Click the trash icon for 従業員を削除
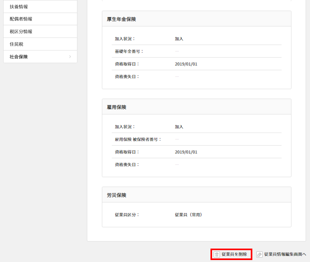This screenshot has height=262, width=310. 217,255
